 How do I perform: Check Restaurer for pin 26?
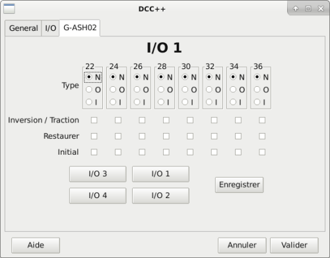(x=142, y=136)
